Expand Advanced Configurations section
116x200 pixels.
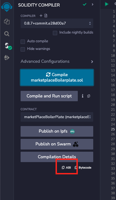click(57, 61)
